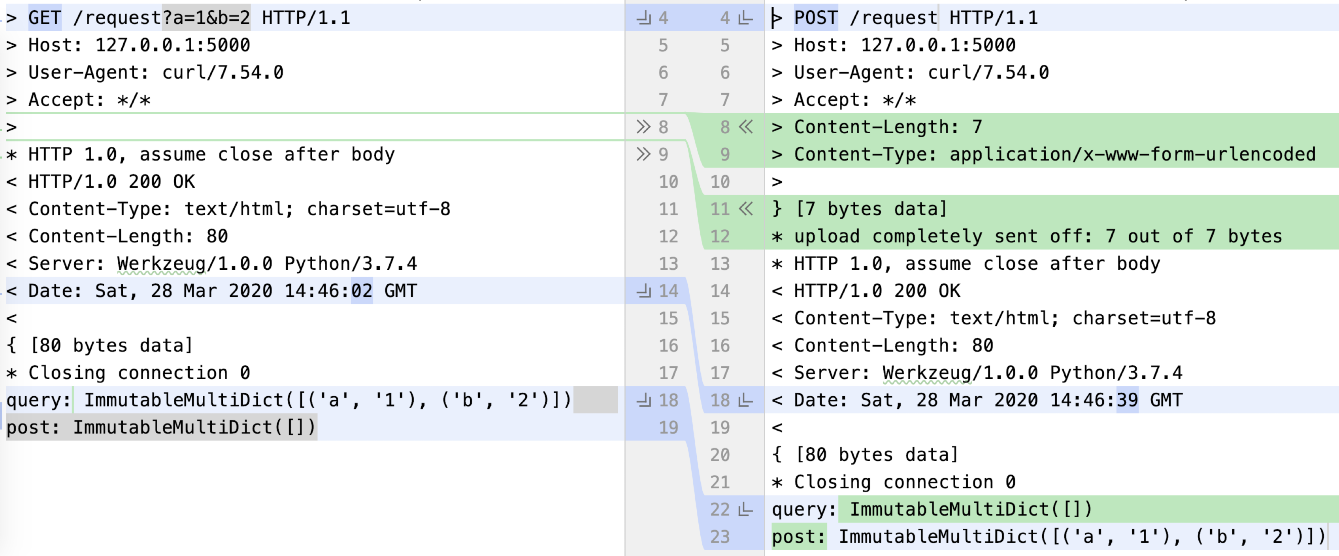
Task: Apply right change with arrows at right line 8
Action: tap(746, 127)
